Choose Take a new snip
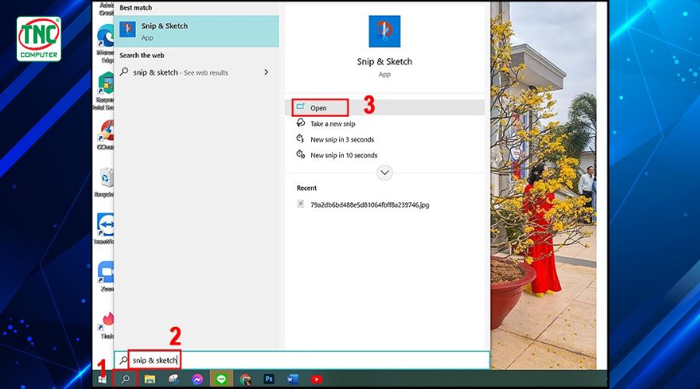700x389 pixels. click(x=333, y=124)
